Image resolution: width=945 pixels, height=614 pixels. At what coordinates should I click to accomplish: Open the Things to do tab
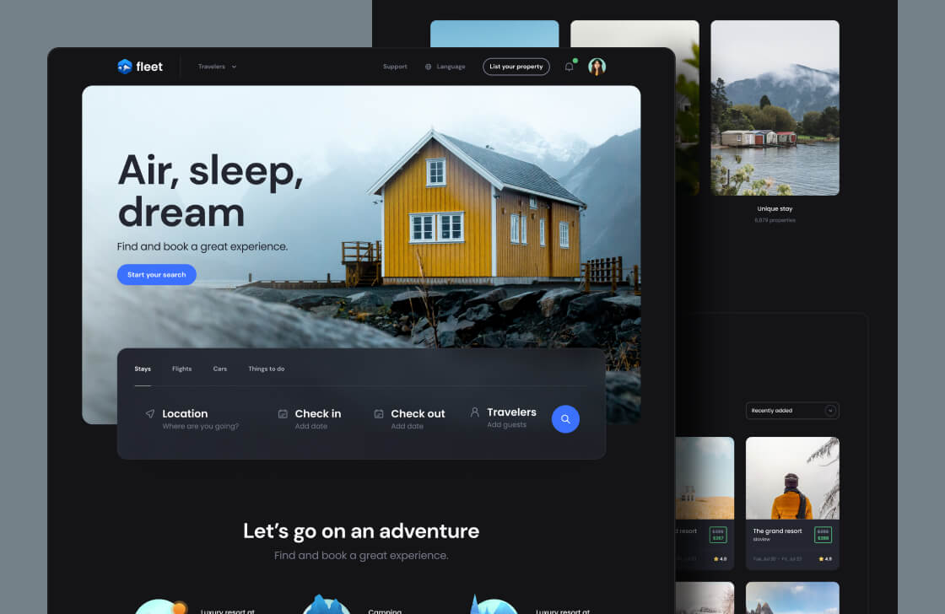[x=266, y=369]
